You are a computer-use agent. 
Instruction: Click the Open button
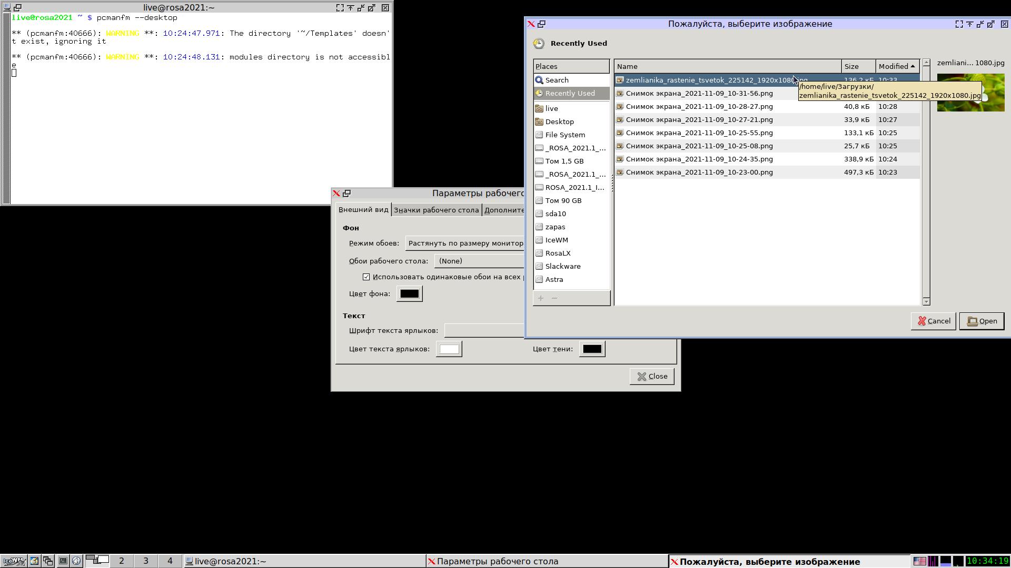coord(982,321)
